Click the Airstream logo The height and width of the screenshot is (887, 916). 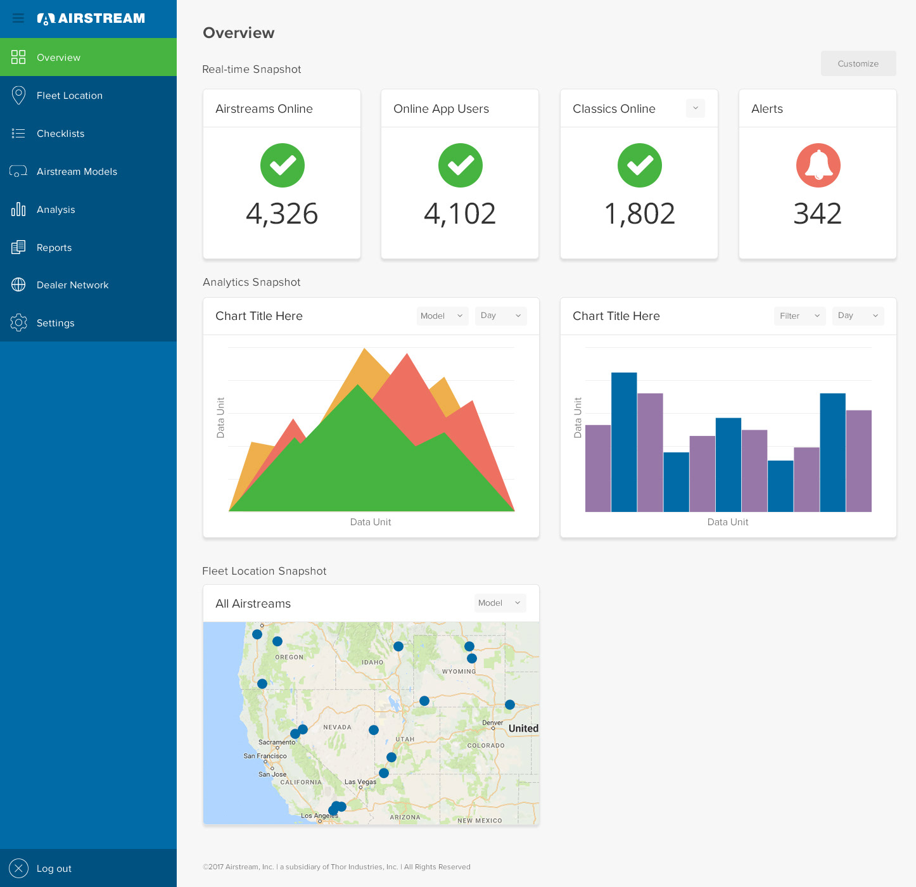click(x=91, y=18)
